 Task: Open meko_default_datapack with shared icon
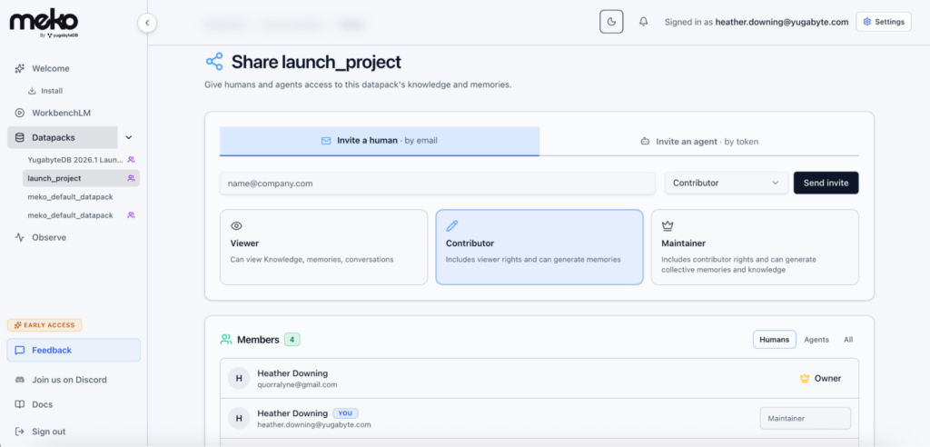70,215
